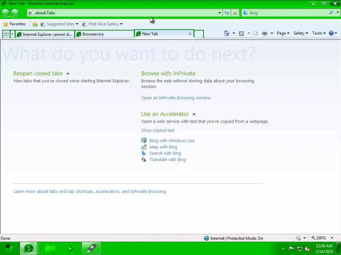341x255 pixels.
Task: Open the zoom level dropdown arrow
Action: tap(332, 238)
